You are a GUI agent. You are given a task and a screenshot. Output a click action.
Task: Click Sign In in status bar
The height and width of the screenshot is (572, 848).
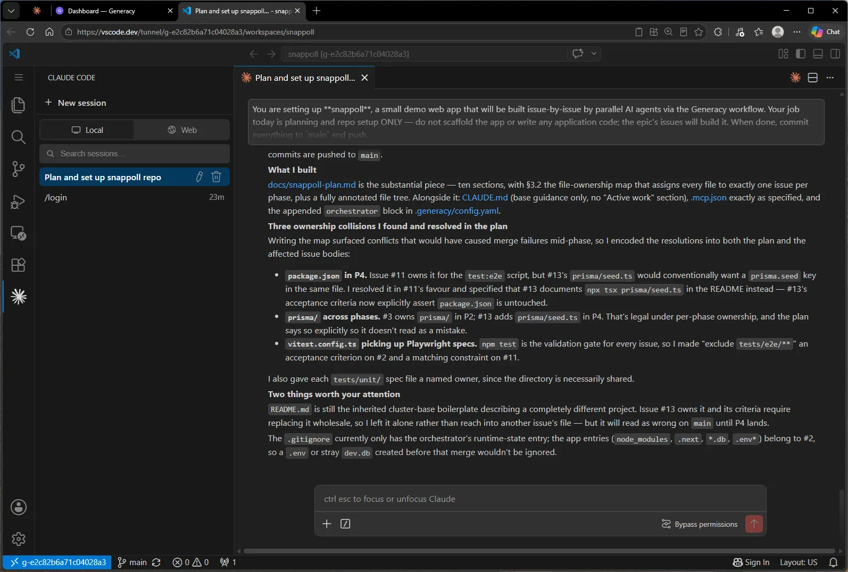751,562
